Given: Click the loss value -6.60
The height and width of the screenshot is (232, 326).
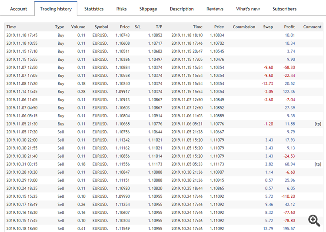Looking at the screenshot, I should click(x=290, y=172).
